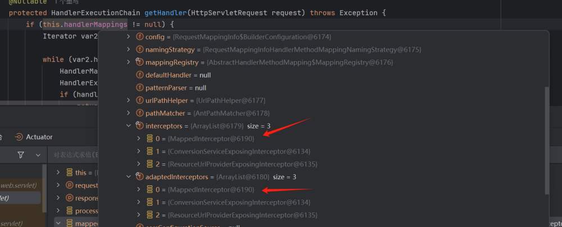Click the variables pane vertical scrollbar

click(44, 188)
